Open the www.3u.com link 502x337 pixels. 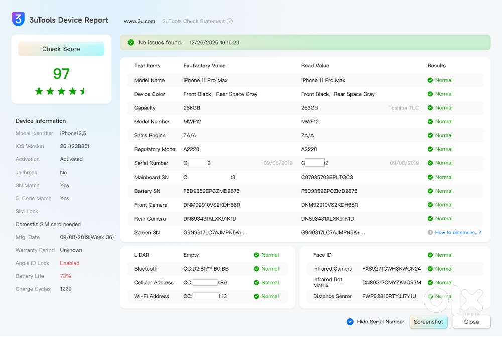pos(140,21)
